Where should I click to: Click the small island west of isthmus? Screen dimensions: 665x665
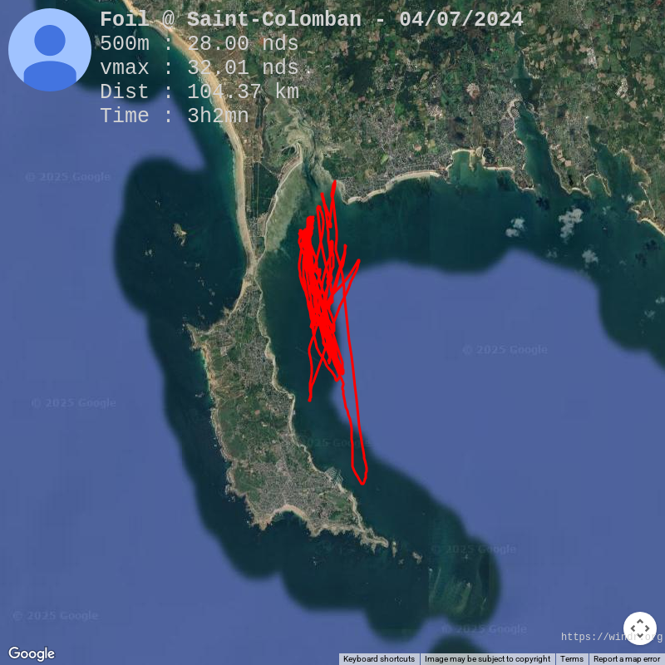(180, 233)
